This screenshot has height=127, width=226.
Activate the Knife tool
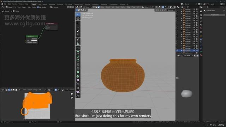point(78,68)
